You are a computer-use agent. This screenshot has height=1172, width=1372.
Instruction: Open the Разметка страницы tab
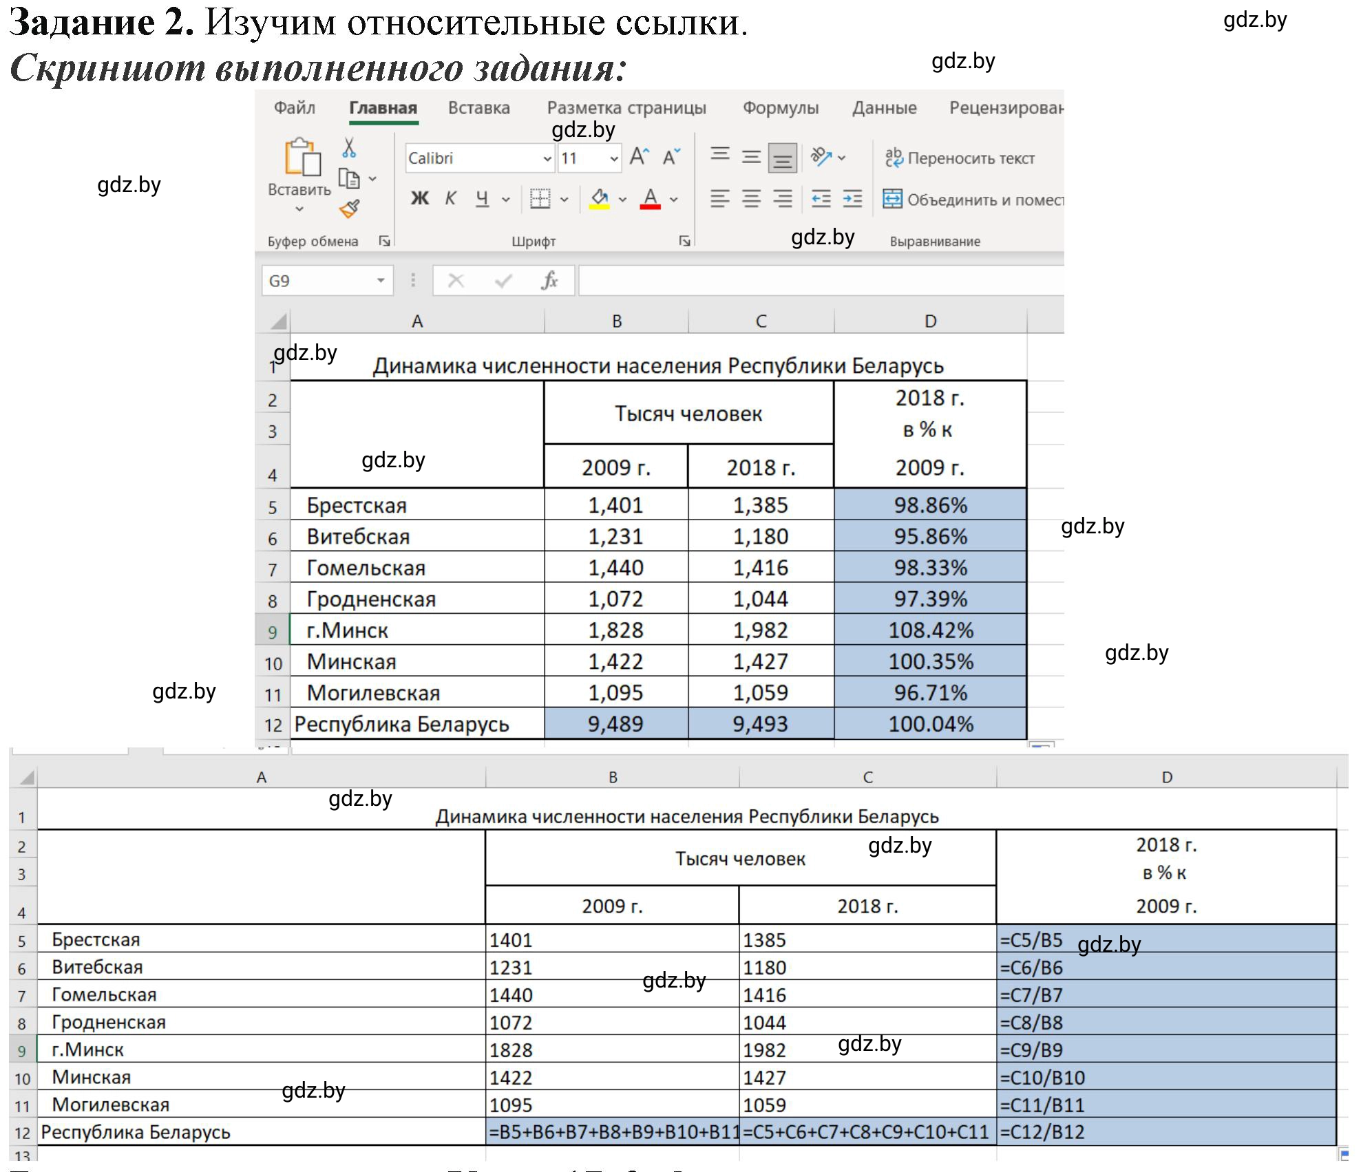[x=626, y=108]
